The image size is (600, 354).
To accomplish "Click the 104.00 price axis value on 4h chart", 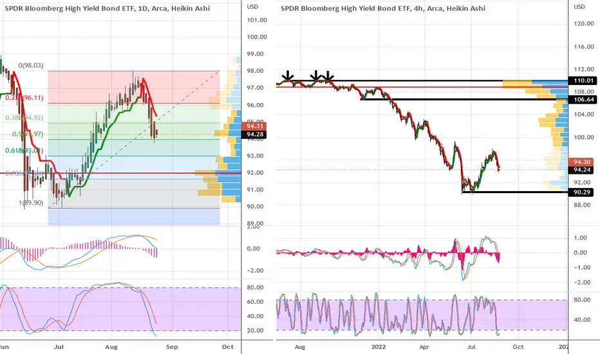I will [x=584, y=114].
